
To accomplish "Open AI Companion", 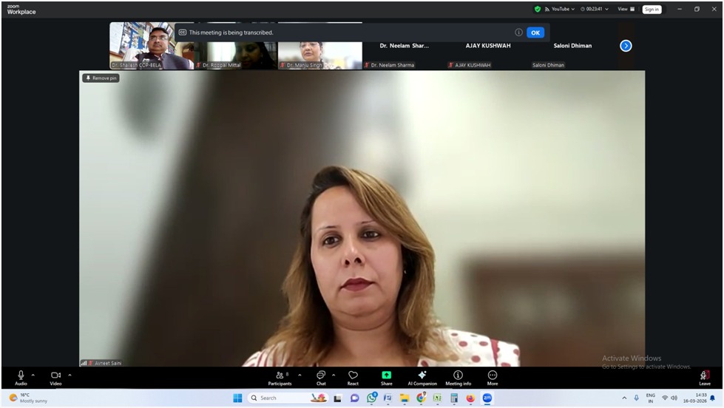I will [x=422, y=377].
